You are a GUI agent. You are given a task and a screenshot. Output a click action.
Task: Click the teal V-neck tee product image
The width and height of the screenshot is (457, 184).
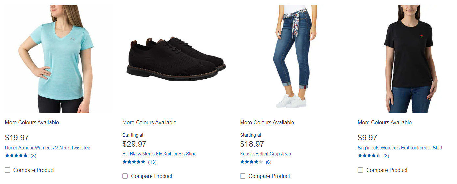click(56, 59)
